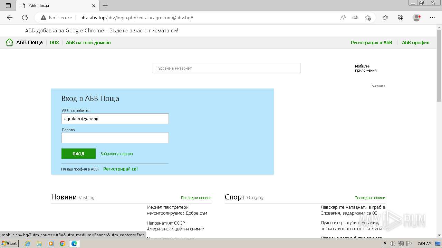This screenshot has height=248, width=442.
Task: Click the Парола password field
Action: [x=115, y=138]
